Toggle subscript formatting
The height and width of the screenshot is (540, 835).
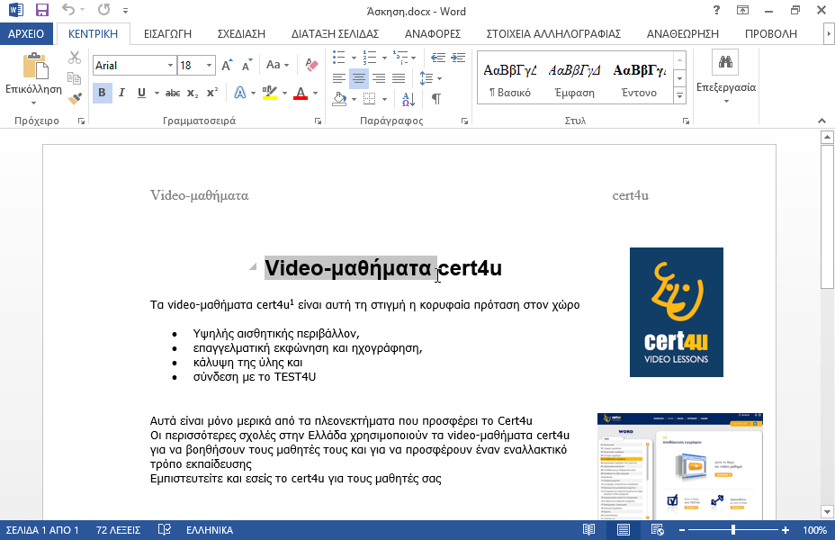coord(193,94)
